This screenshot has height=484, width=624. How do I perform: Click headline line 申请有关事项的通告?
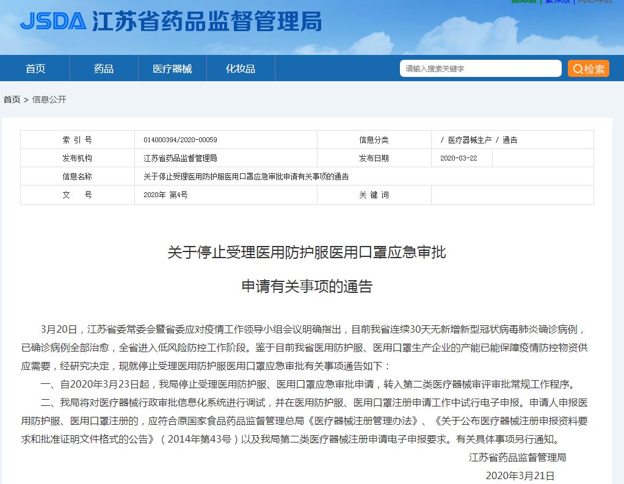point(307,286)
